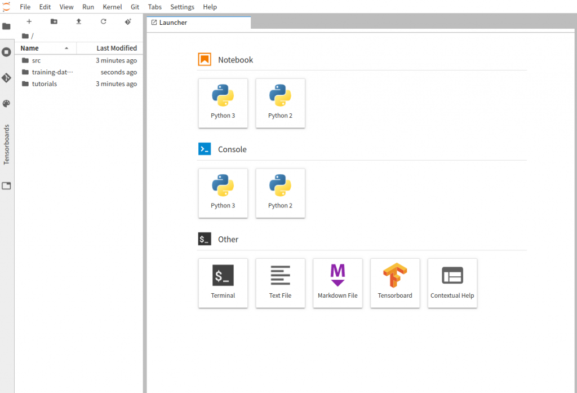Click the New Folder toolbar icon
Image resolution: width=577 pixels, height=393 pixels.
tap(54, 22)
